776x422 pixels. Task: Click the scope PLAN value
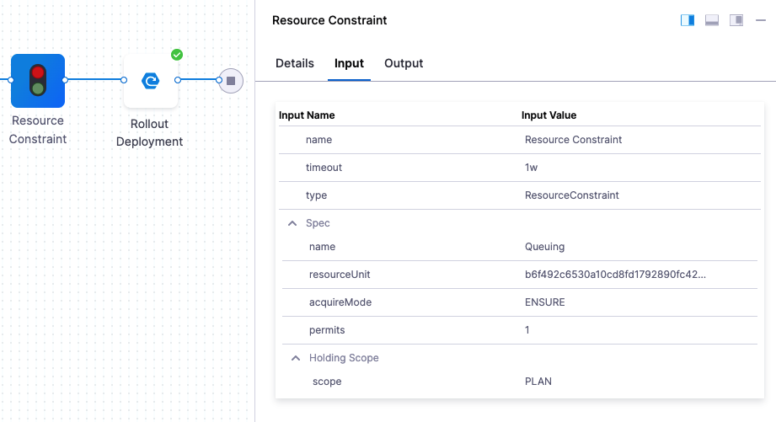(x=538, y=382)
